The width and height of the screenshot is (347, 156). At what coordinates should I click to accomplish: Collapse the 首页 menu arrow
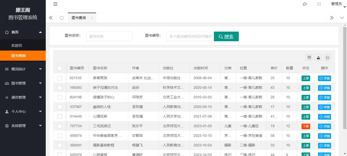tap(40, 32)
